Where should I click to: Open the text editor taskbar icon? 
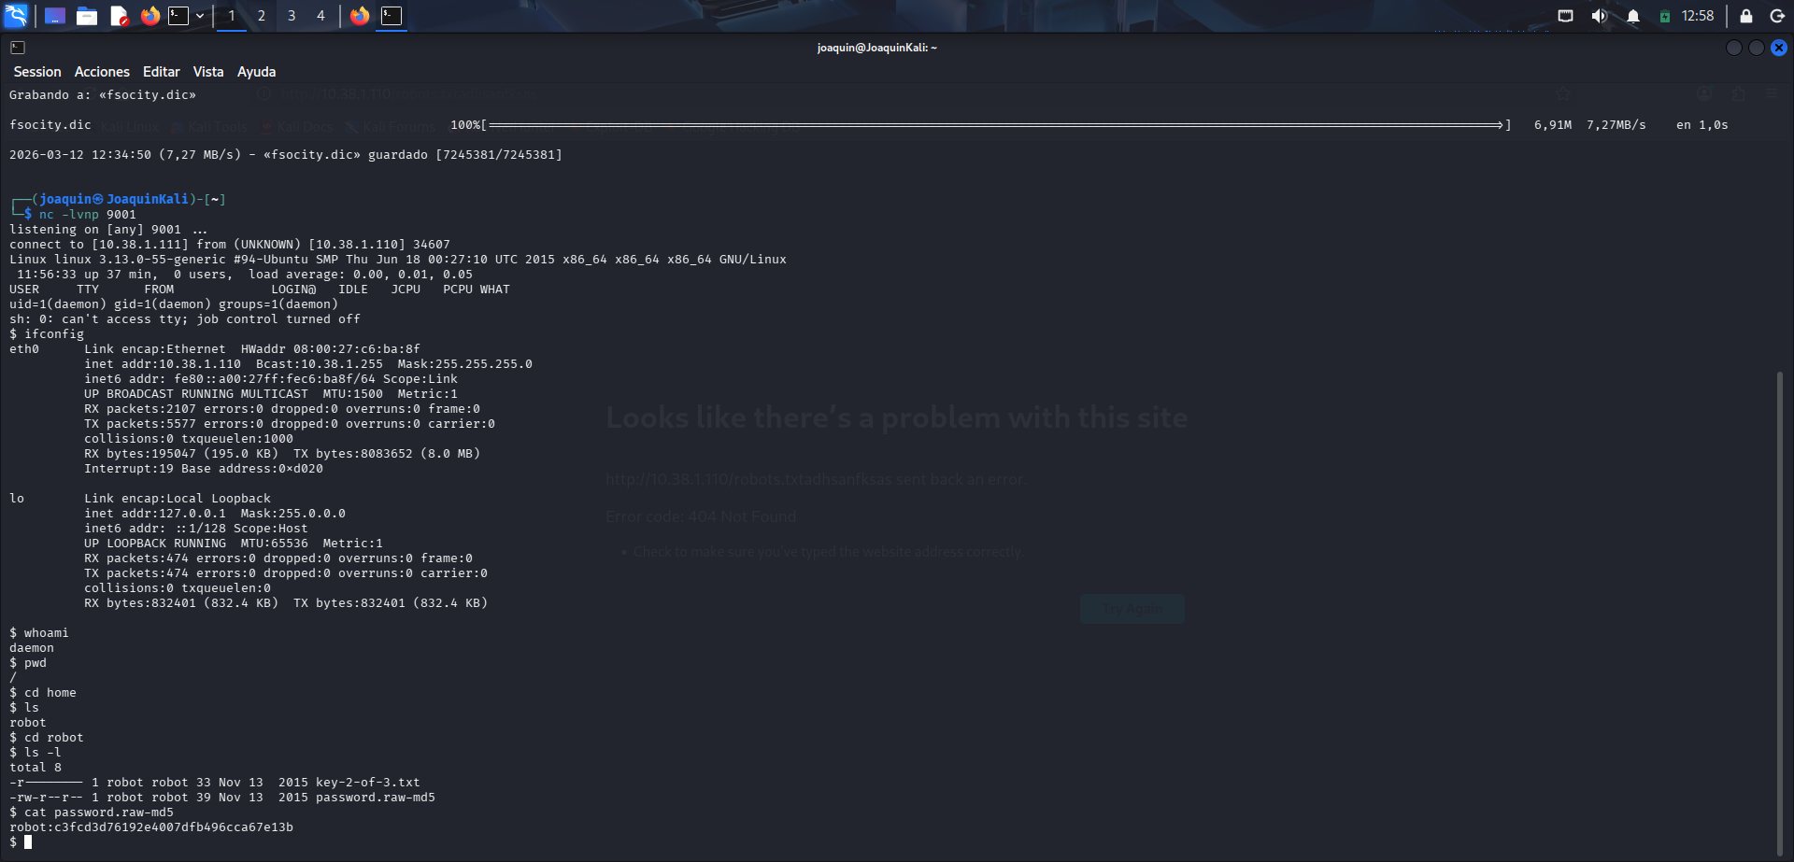(119, 15)
